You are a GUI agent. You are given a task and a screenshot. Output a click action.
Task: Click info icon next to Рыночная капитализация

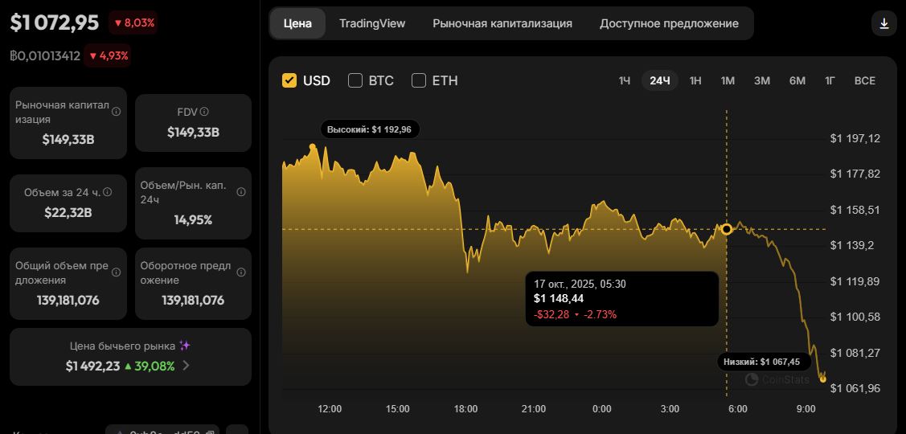tap(116, 112)
